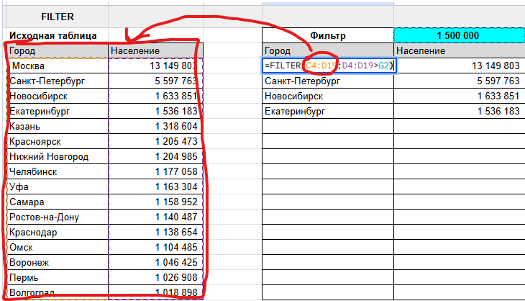Select filtered result 'Новосибирск'
The height and width of the screenshot is (301, 525).
(328, 96)
